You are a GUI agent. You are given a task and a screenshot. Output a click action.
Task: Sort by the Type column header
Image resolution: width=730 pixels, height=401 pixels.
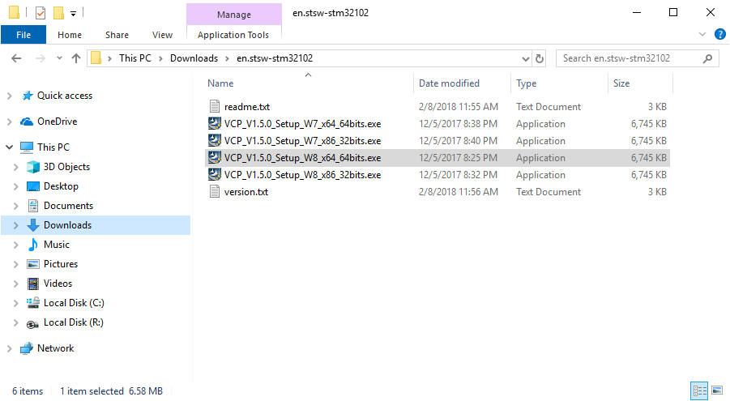point(526,83)
